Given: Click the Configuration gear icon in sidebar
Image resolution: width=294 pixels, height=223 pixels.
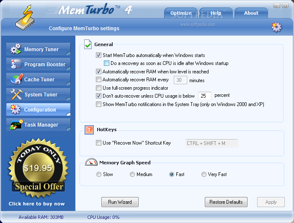Looking at the screenshot, I should coord(15,109).
